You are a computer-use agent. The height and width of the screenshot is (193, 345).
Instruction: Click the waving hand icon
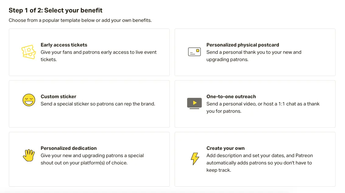pos(29,155)
